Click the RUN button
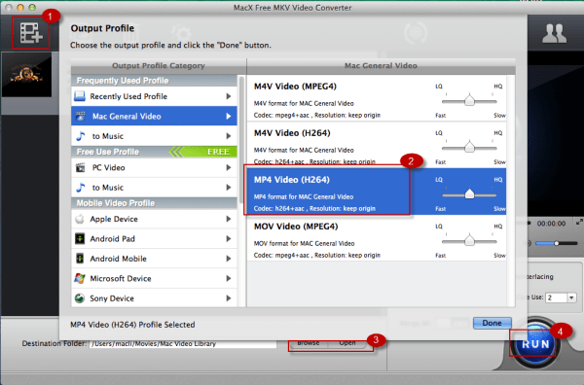Image resolution: width=584 pixels, height=385 pixels. coord(535,343)
